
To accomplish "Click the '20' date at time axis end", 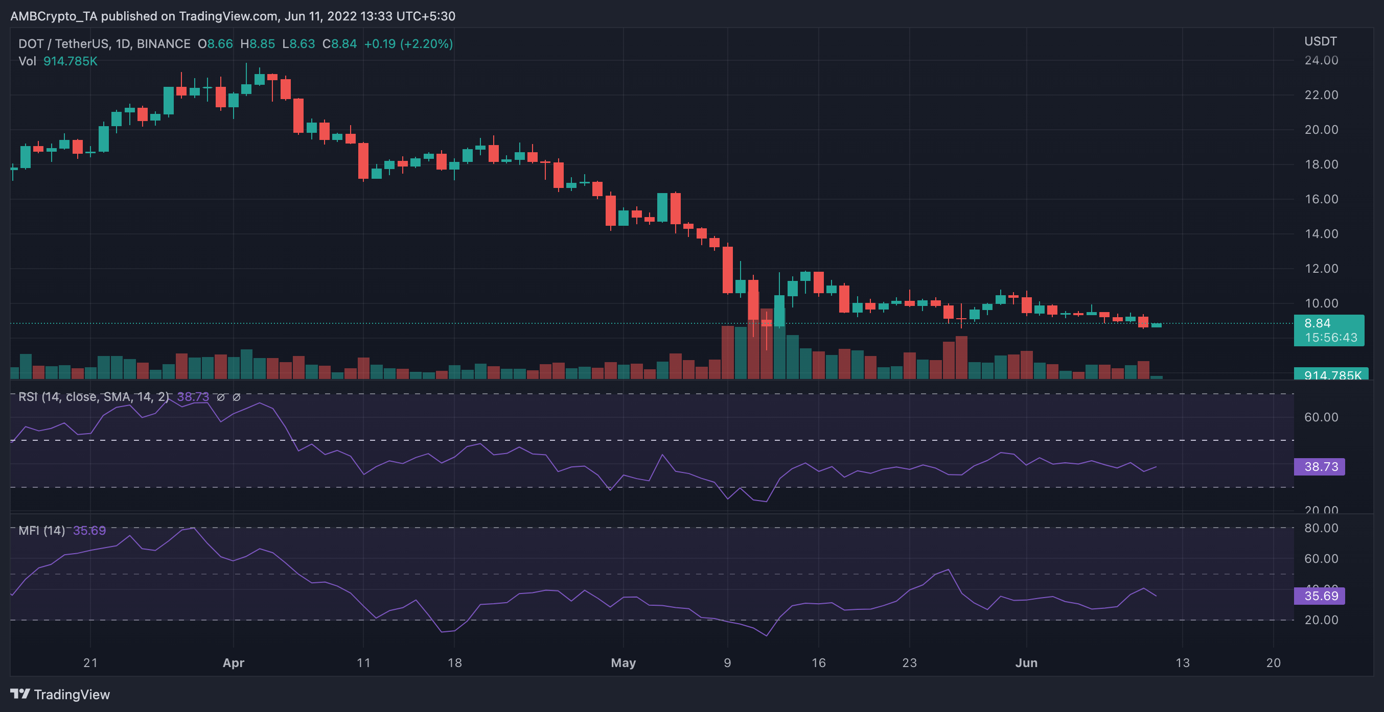I will (x=1273, y=662).
